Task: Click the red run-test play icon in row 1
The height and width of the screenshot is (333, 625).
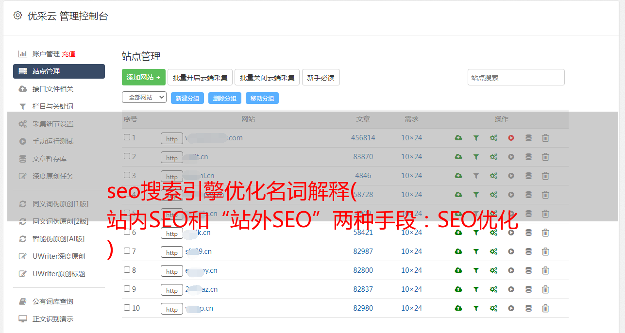Action: 511,138
